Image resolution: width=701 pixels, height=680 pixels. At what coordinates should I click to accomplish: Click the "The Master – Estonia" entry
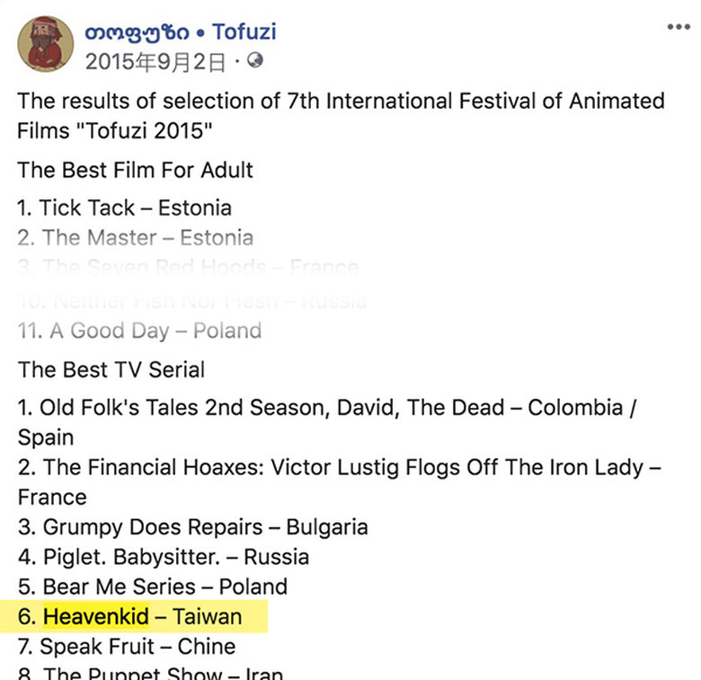tap(135, 238)
